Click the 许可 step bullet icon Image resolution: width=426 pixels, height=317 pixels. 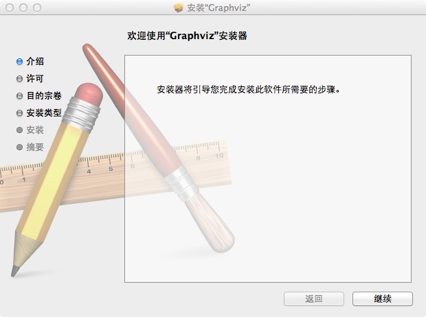click(19, 79)
